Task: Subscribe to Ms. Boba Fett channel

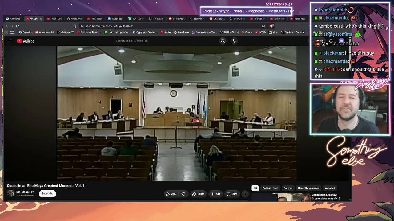Action: pos(47,194)
